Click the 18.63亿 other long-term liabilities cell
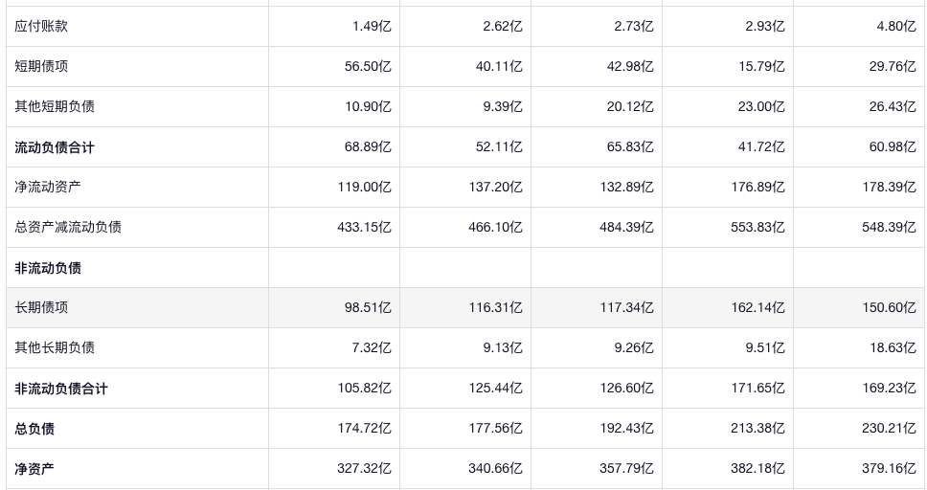The image size is (927, 490). (x=893, y=348)
